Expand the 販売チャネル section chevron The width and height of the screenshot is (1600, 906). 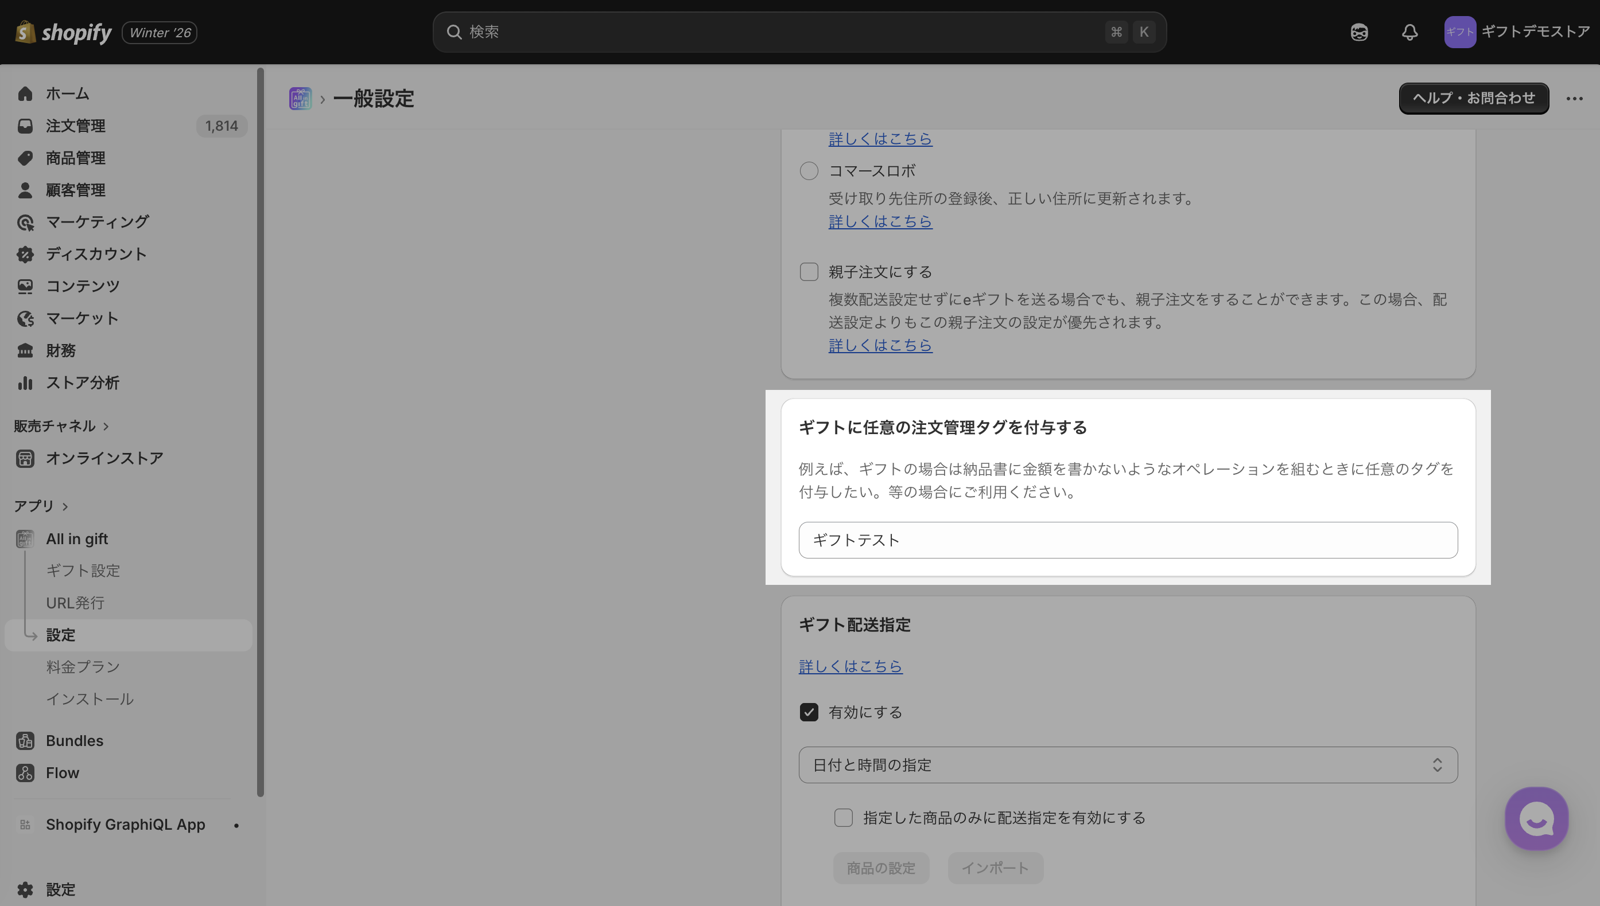(x=106, y=426)
